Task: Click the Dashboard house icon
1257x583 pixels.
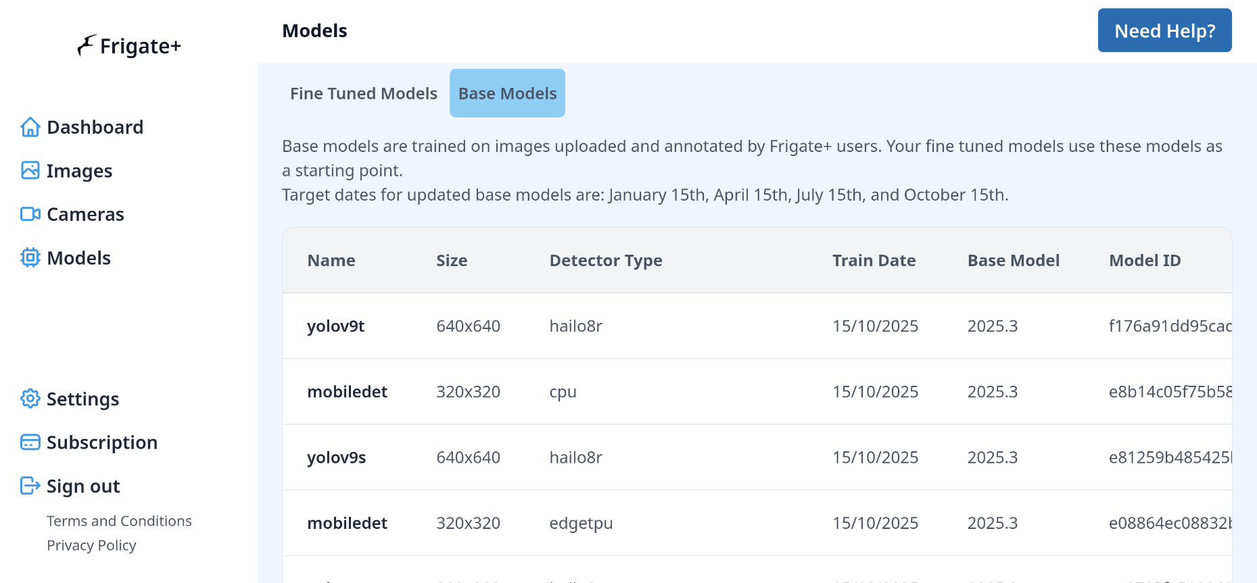Action: (x=30, y=127)
